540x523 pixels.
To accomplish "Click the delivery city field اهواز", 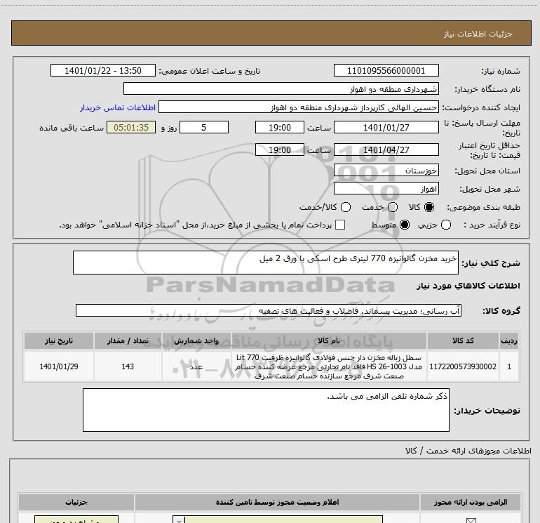I will point(386,188).
